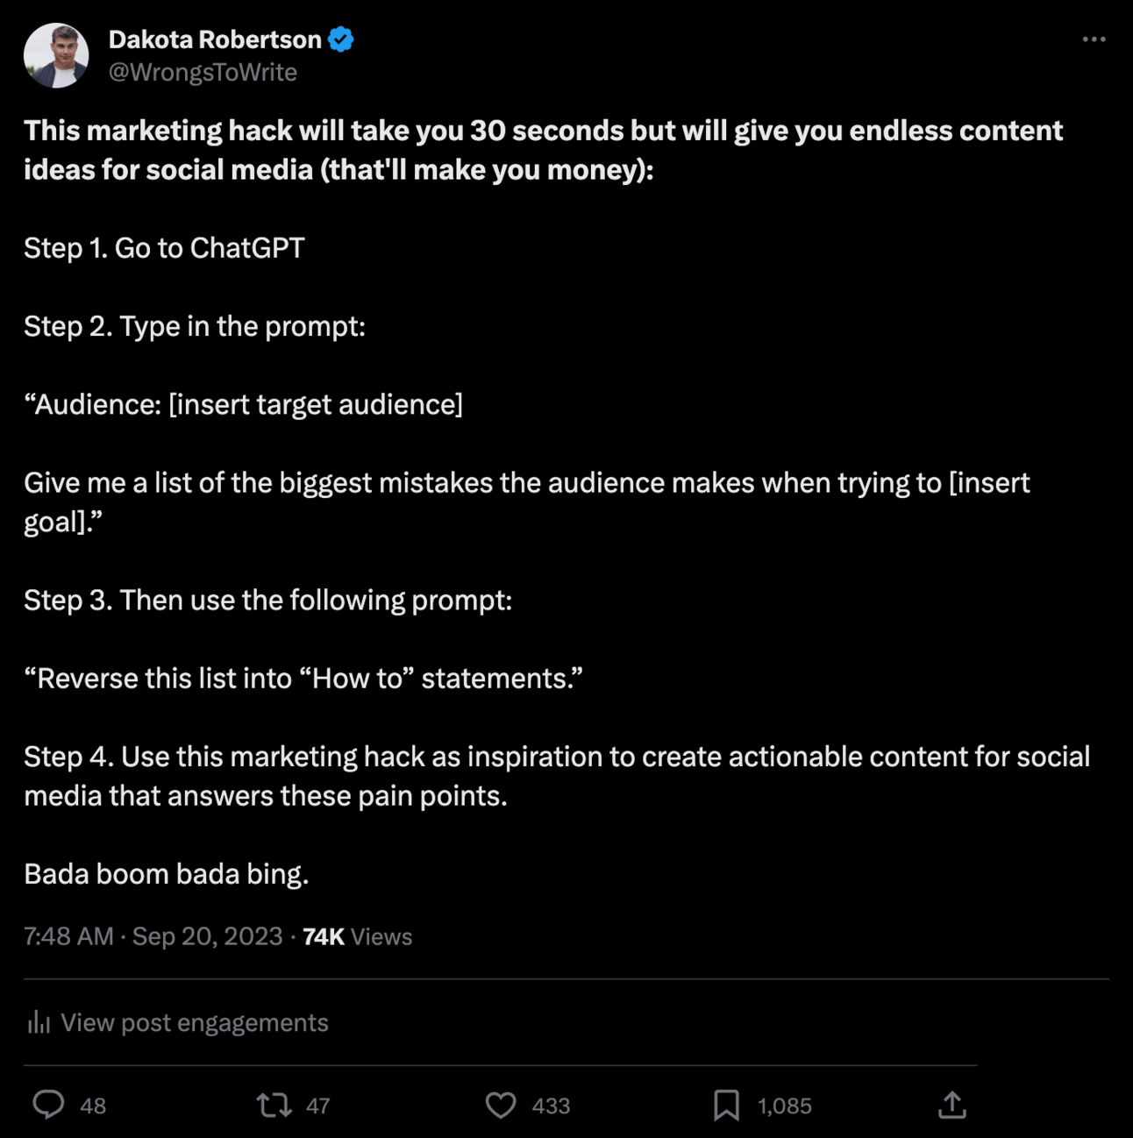
Task: Click the 48 replies count
Action: click(x=93, y=1106)
